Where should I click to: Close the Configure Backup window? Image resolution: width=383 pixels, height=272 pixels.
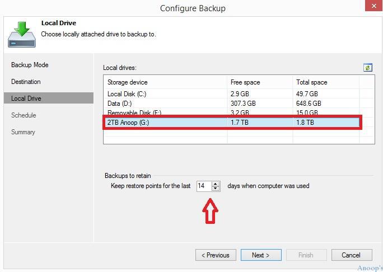[x=373, y=6]
